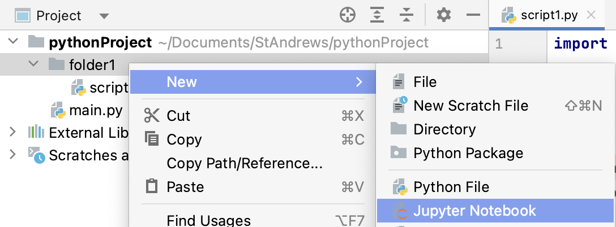
Task: Select main.py in the project tree
Action: 96,111
